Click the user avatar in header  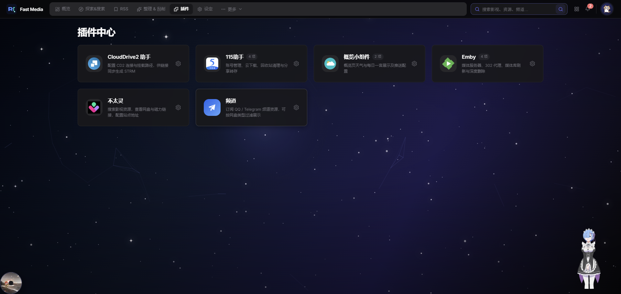click(607, 9)
